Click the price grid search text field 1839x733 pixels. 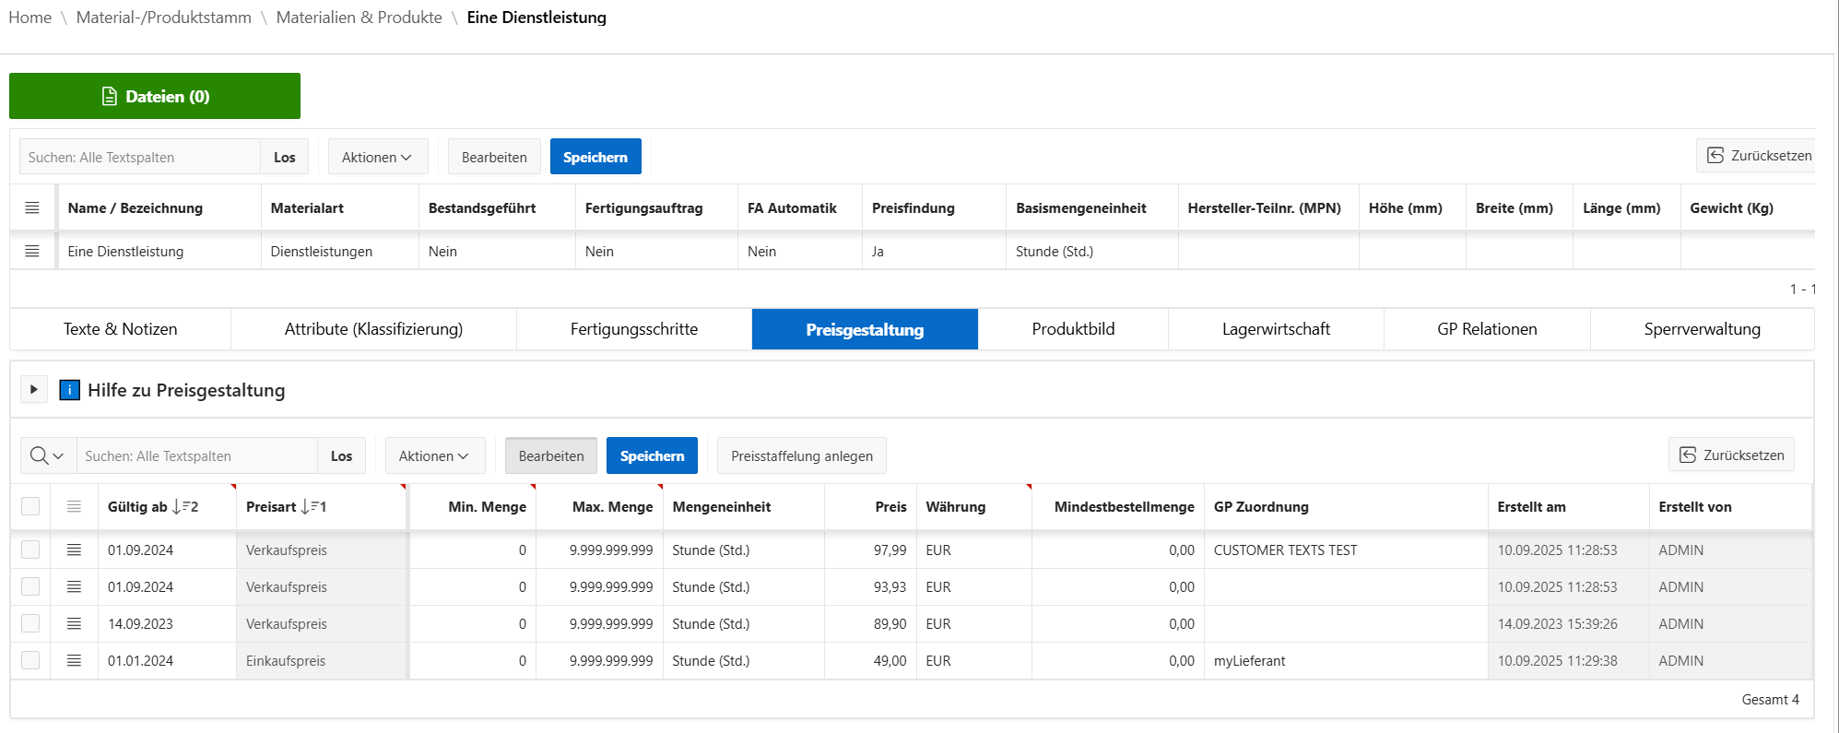point(196,456)
